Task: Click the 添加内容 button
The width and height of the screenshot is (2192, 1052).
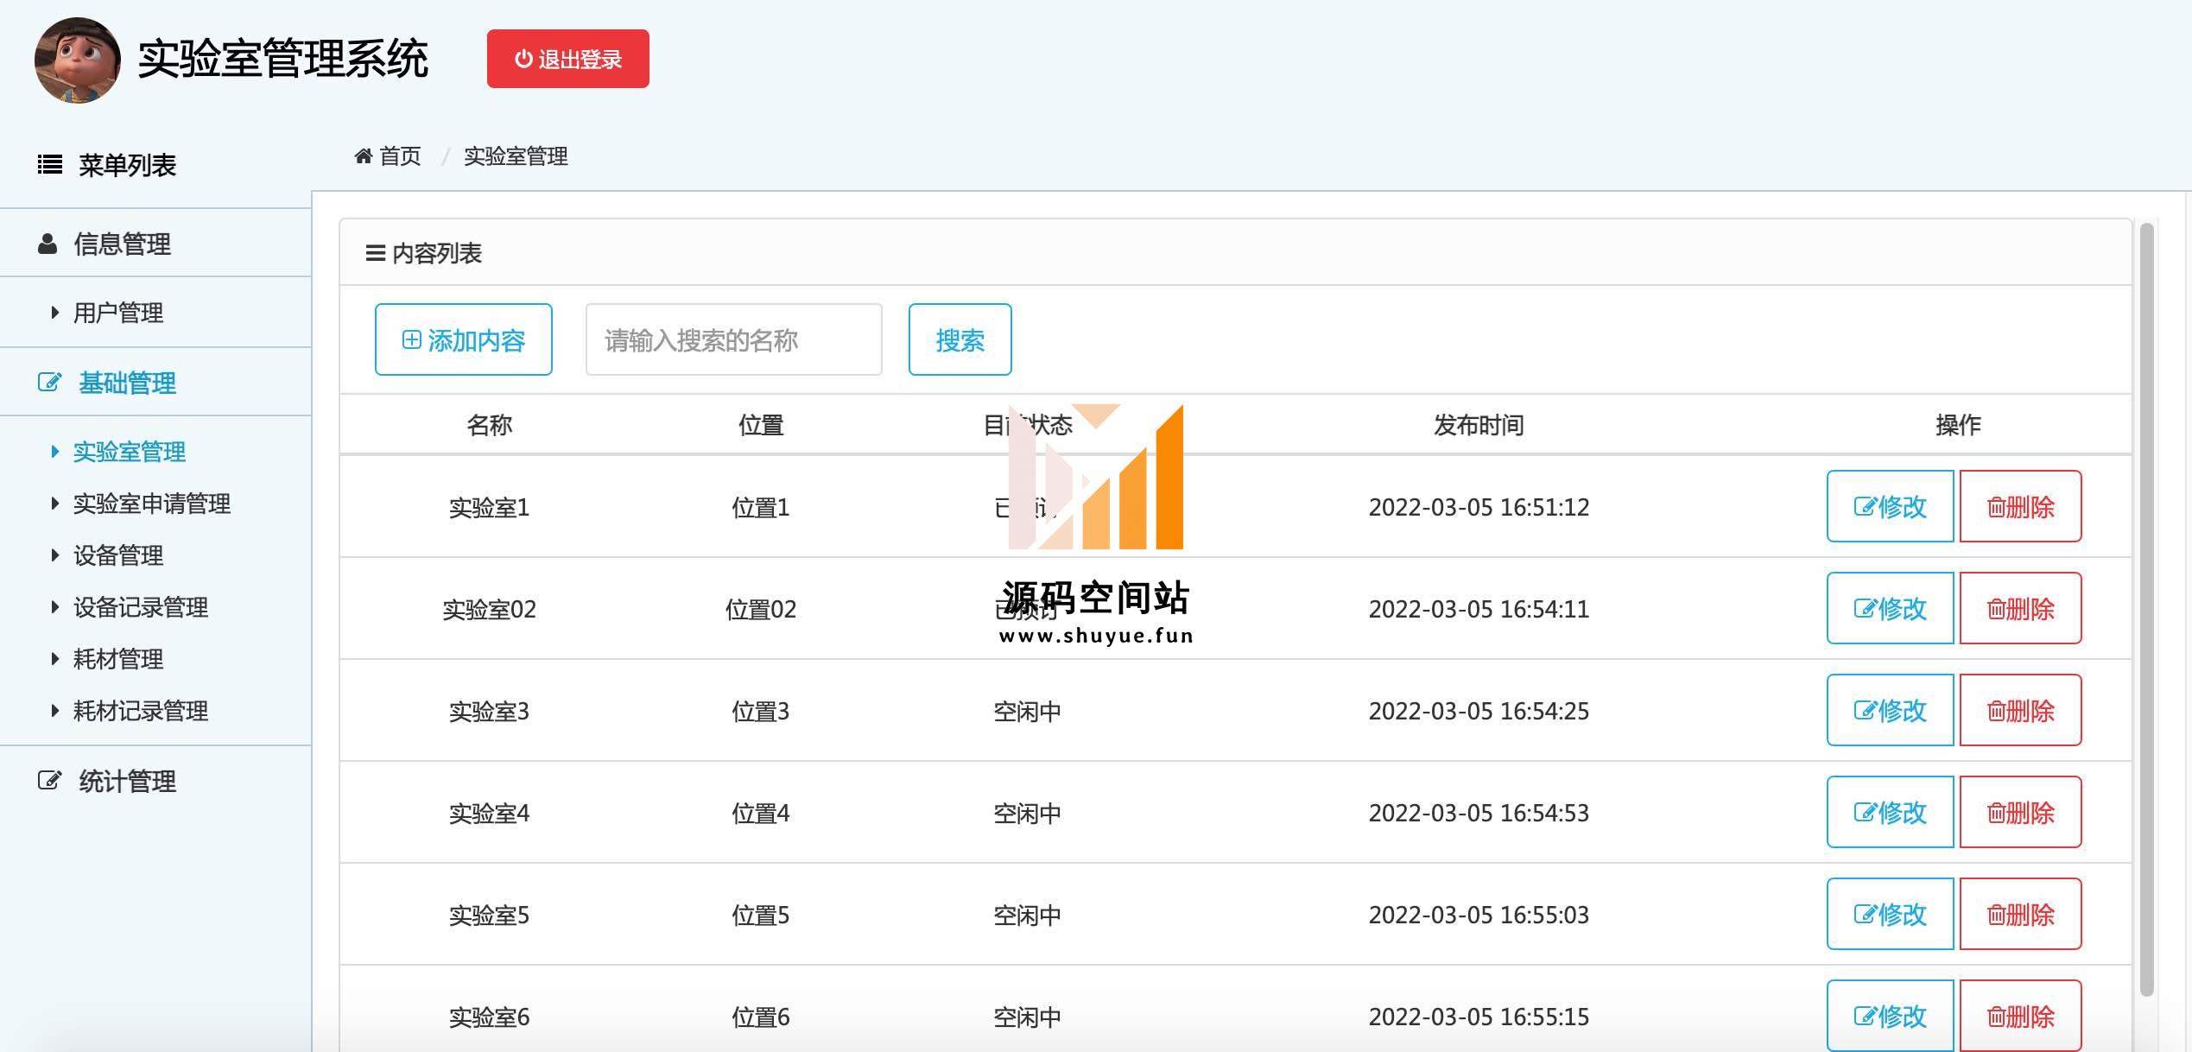Action: (x=464, y=339)
